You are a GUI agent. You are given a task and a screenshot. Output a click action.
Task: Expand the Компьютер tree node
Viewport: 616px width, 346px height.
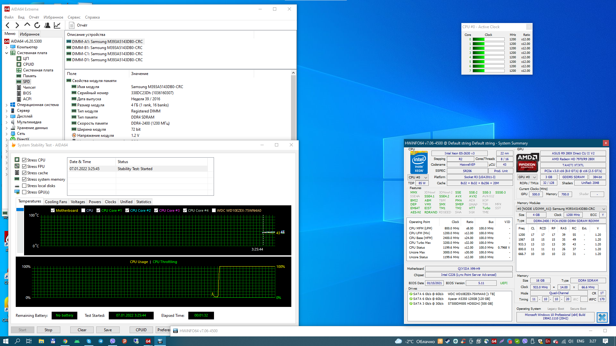6,47
